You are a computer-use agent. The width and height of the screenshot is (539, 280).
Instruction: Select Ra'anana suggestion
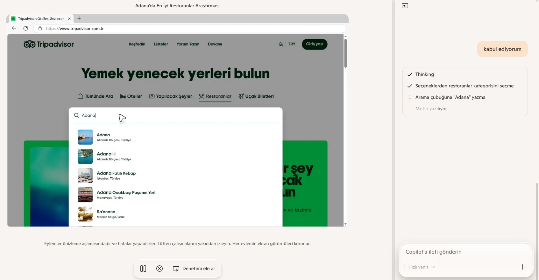click(175, 214)
